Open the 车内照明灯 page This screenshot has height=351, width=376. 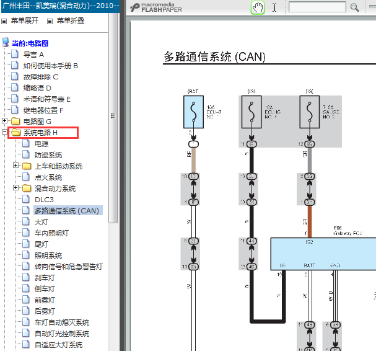click(51, 233)
